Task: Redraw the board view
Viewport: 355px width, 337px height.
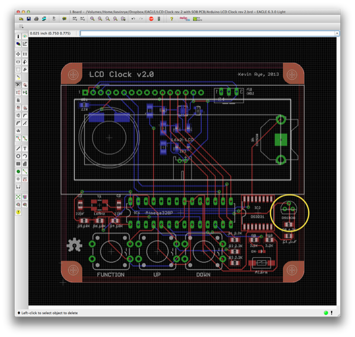Action: coord(115,19)
